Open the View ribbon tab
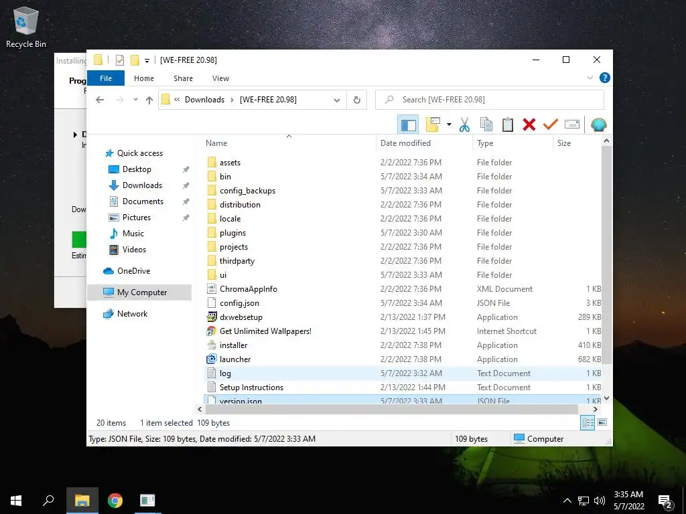 (220, 78)
